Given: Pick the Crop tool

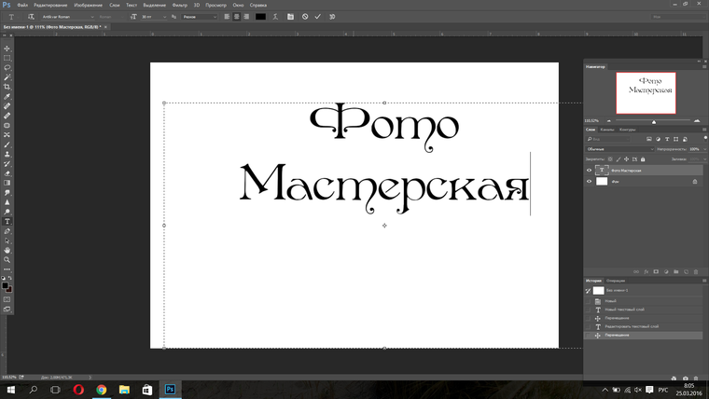Looking at the screenshot, I should (7, 87).
